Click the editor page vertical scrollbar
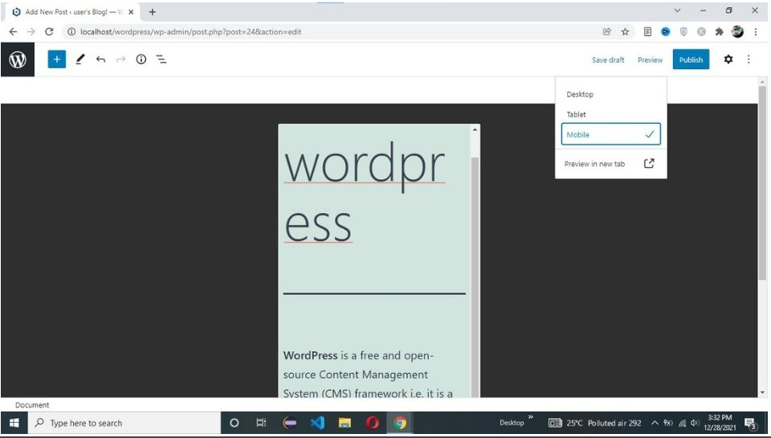The height and width of the screenshot is (438, 771). pyautogui.click(x=763, y=183)
